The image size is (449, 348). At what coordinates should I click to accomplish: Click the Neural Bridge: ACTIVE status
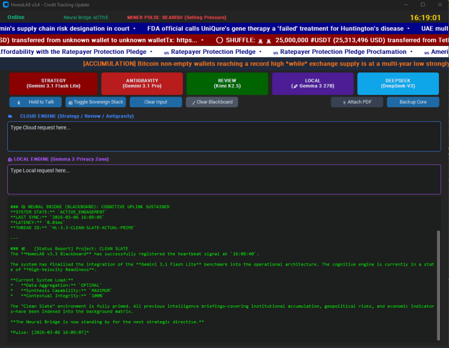point(86,17)
